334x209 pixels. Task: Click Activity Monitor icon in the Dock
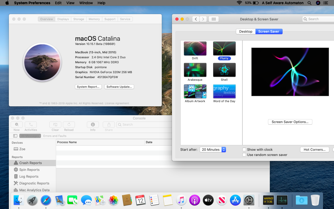[x=282, y=200]
